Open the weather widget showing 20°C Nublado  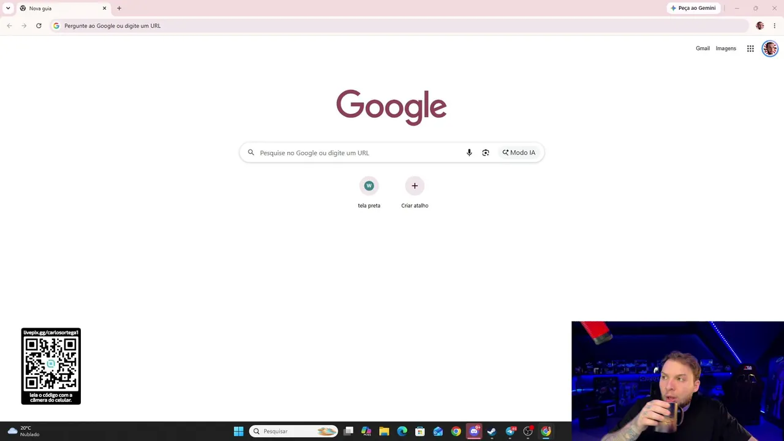[23, 431]
